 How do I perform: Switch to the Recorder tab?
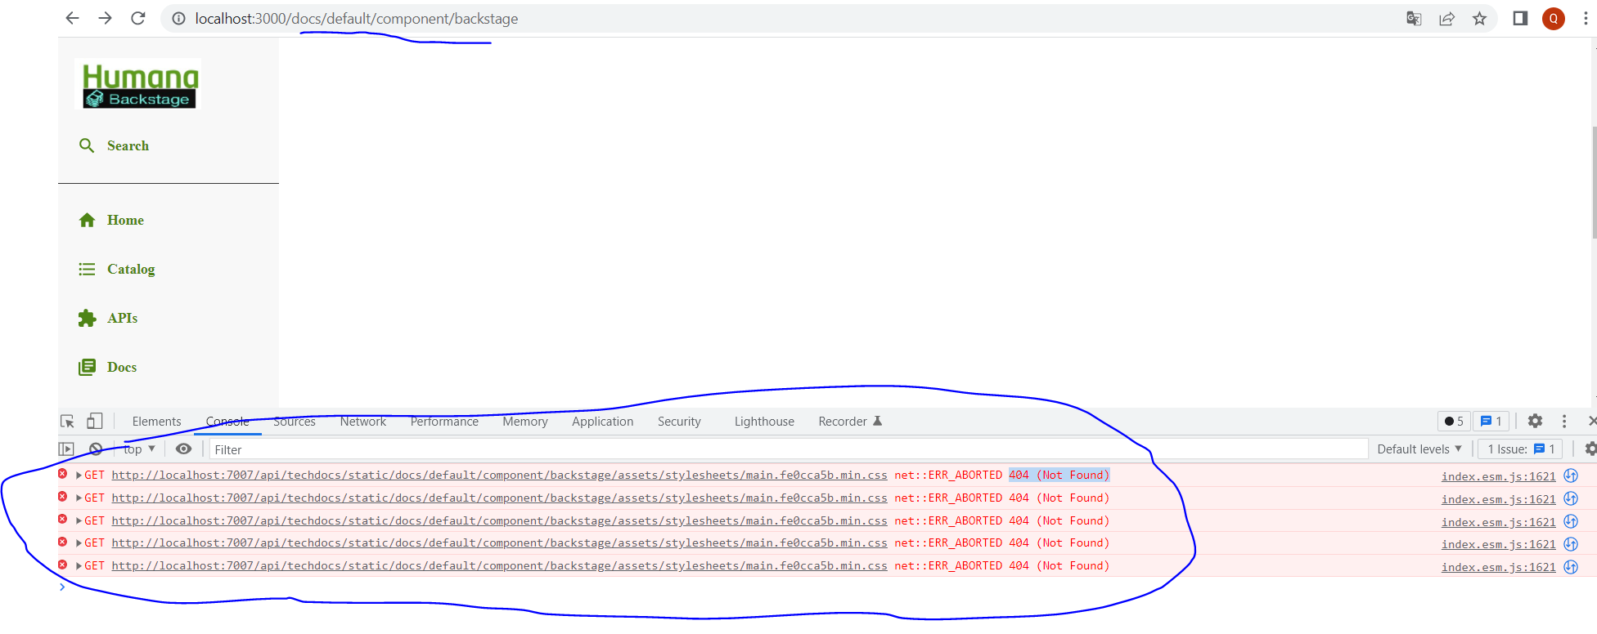point(850,422)
